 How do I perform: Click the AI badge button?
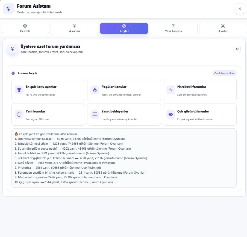[237, 49]
